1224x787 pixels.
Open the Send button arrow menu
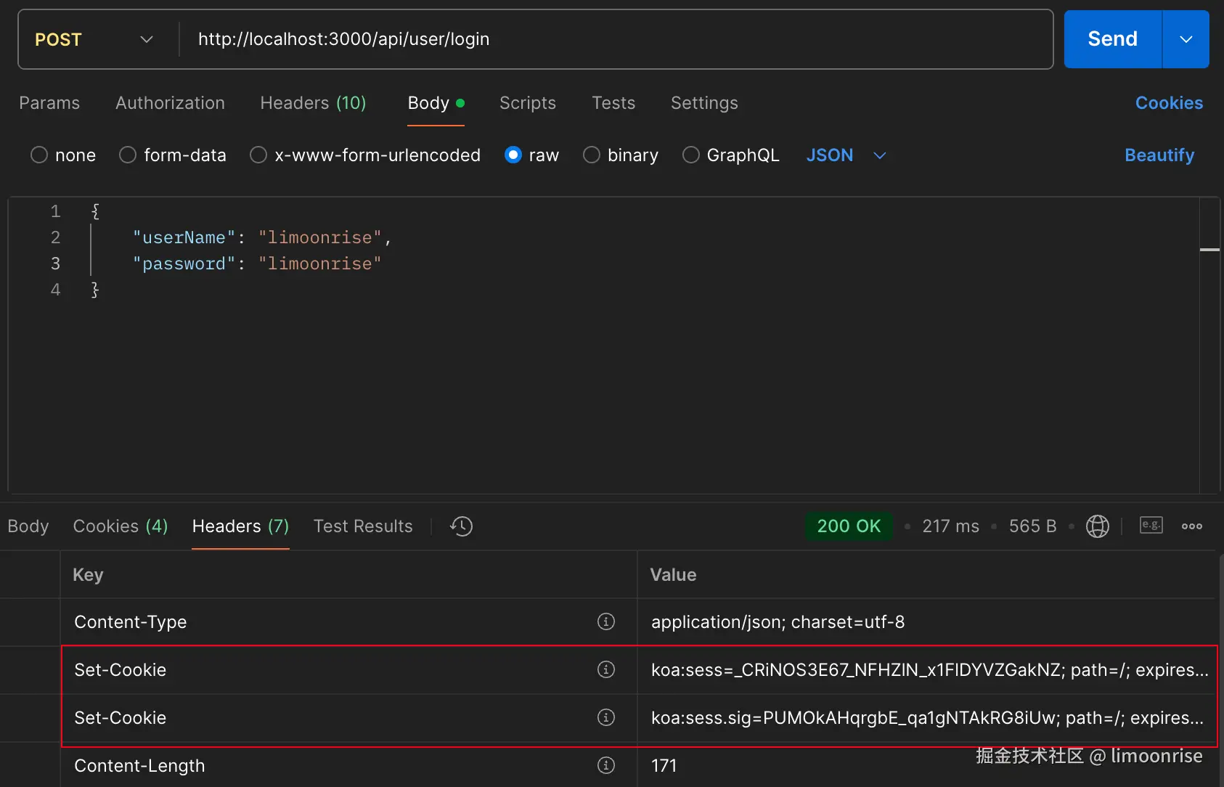[x=1186, y=39]
